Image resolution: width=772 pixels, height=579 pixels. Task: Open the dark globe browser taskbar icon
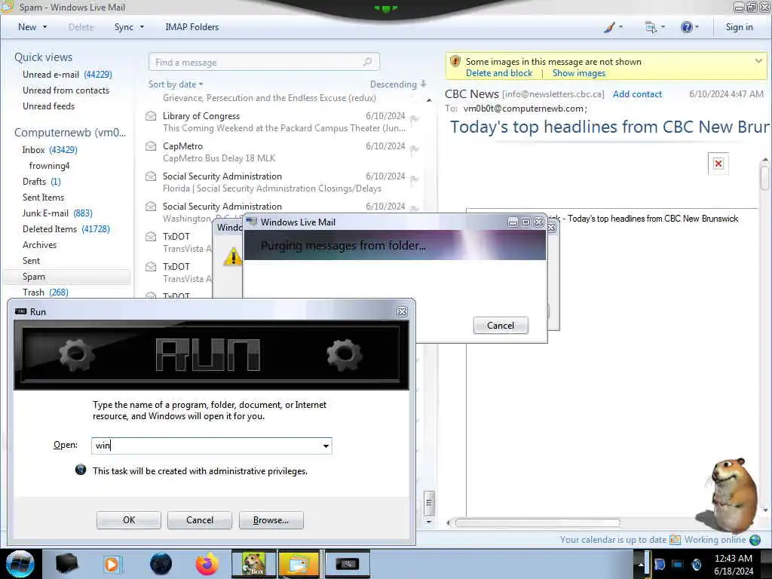161,564
